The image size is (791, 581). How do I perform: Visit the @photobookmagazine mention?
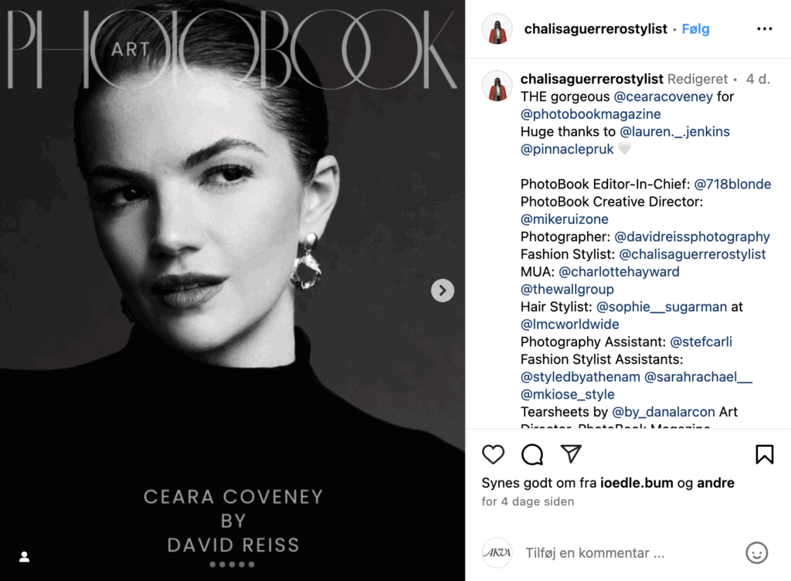click(591, 114)
